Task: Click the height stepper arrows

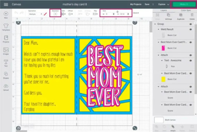Action: pyautogui.click(x=128, y=14)
